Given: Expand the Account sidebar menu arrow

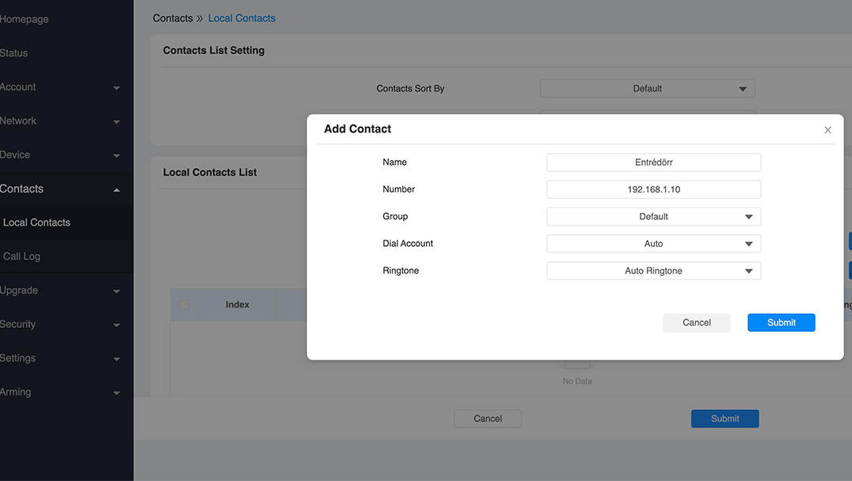Looking at the screenshot, I should coord(117,88).
